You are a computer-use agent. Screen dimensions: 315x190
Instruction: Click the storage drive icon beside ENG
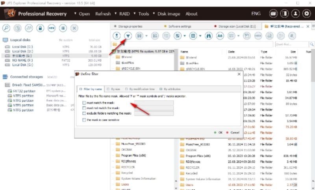(273, 14)
